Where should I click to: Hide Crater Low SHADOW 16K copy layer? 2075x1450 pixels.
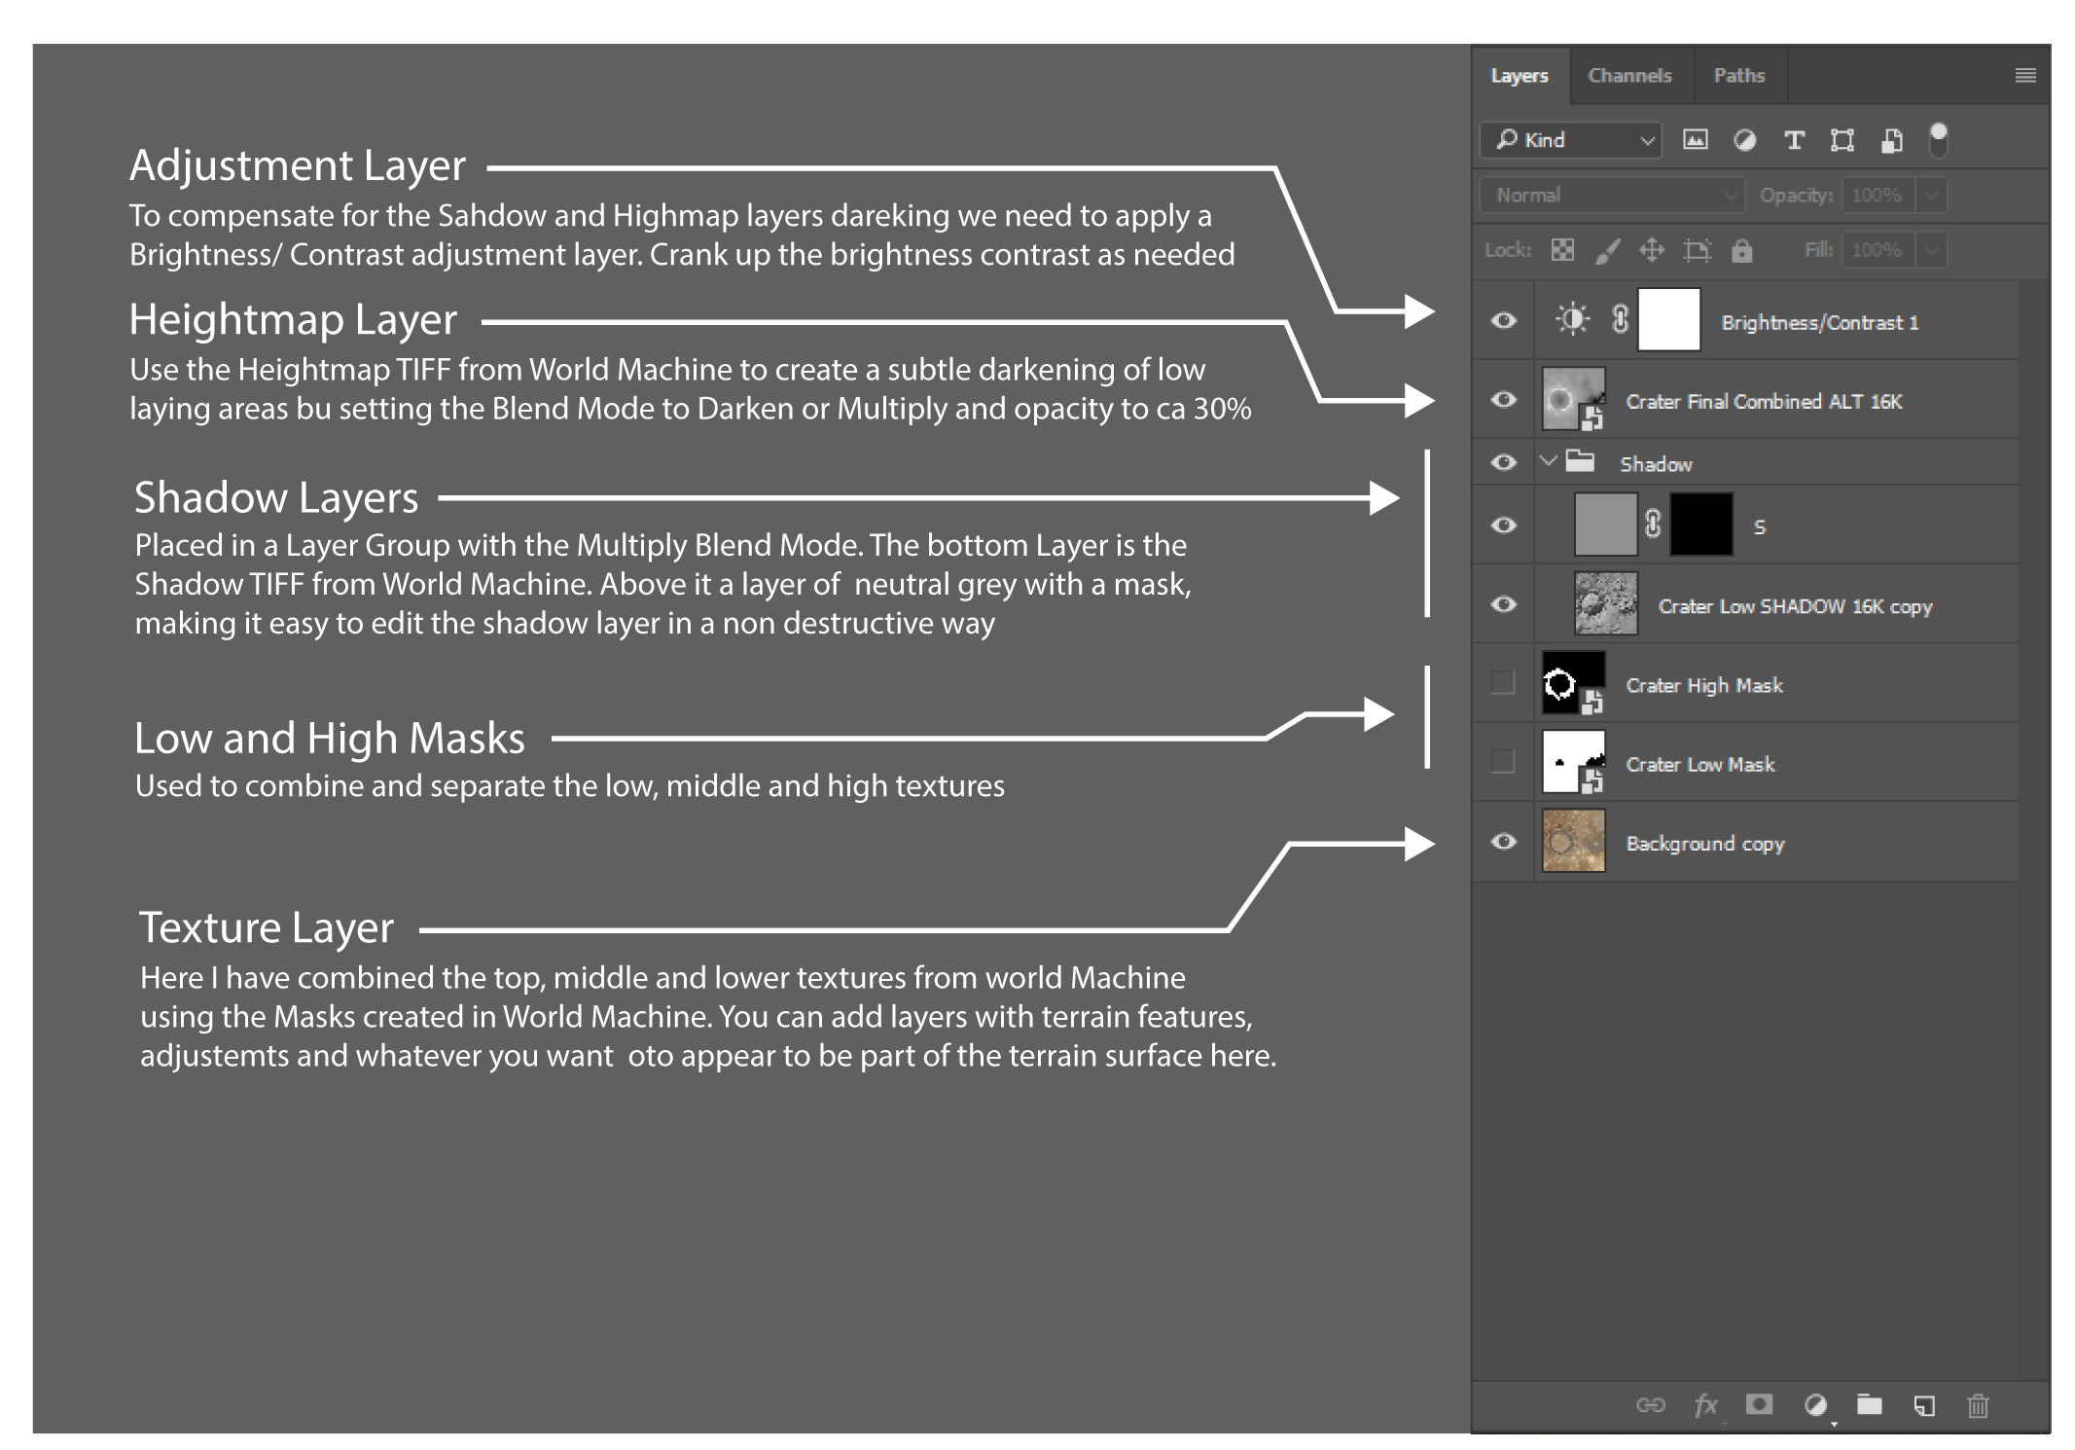tap(1503, 604)
